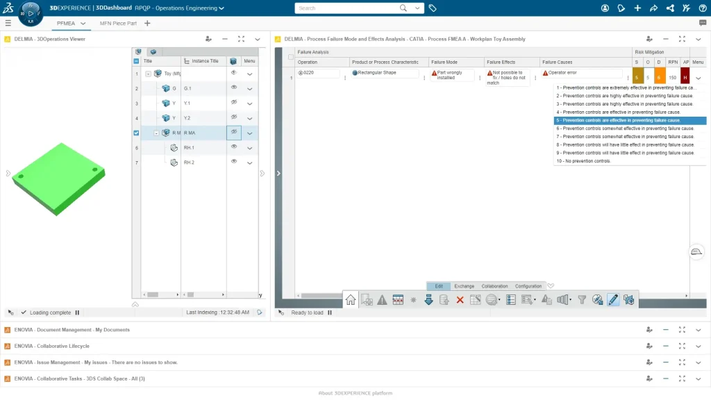Click the filter funnel icon
The width and height of the screenshot is (711, 400).
pyautogui.click(x=582, y=300)
